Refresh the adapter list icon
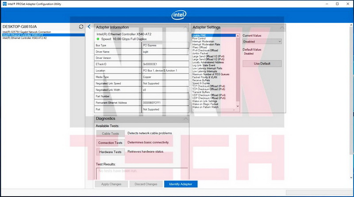Screen dimensions: 354x197 click(81, 27)
